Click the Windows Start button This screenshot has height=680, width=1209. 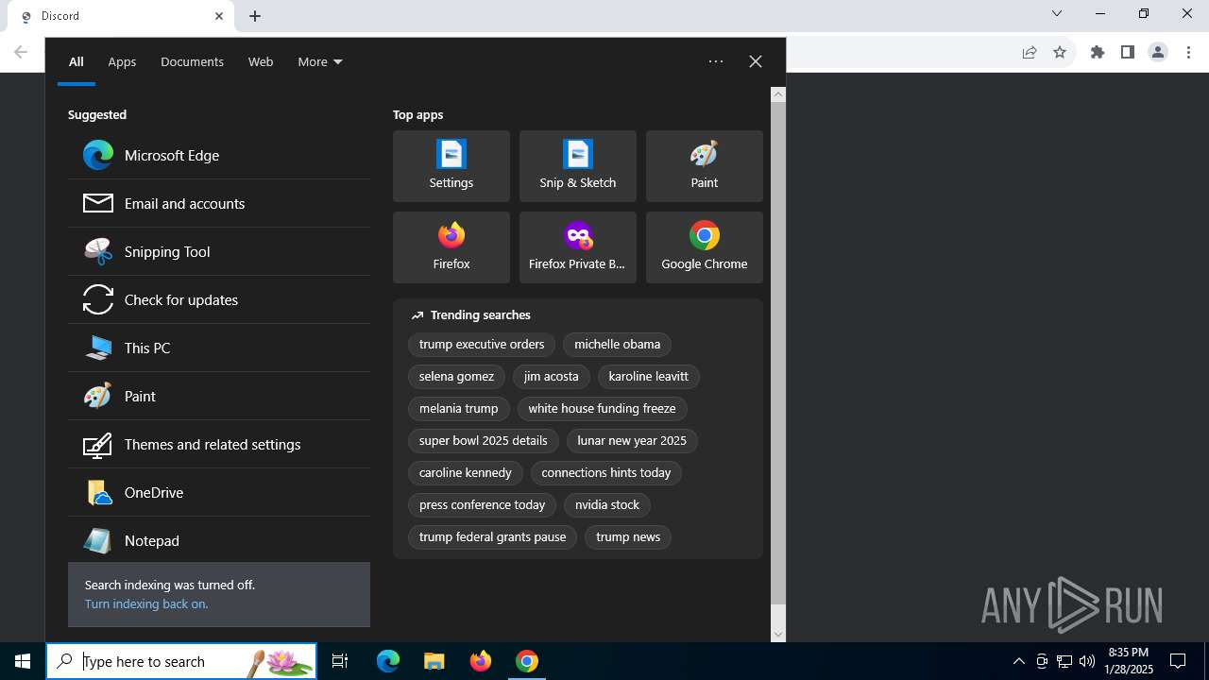point(23,661)
